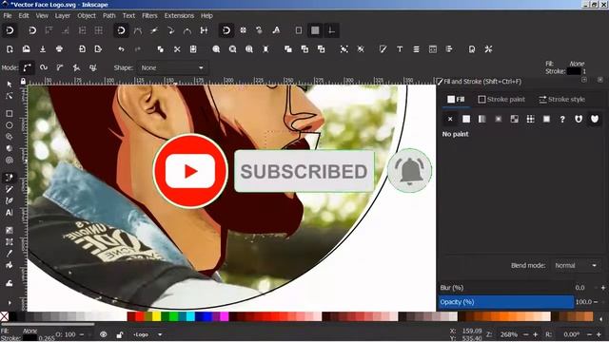Toggle the guides lock above rulers
This screenshot has width=609, height=342.
[x=23, y=81]
